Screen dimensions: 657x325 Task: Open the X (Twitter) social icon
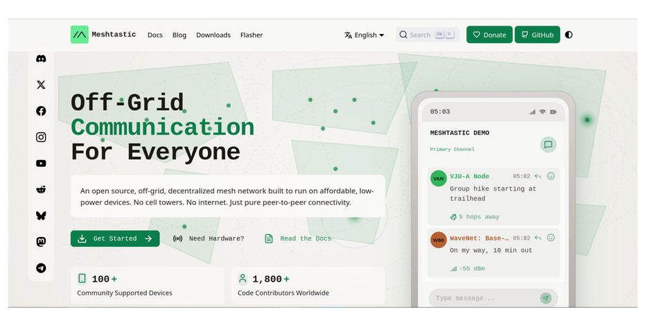41,85
